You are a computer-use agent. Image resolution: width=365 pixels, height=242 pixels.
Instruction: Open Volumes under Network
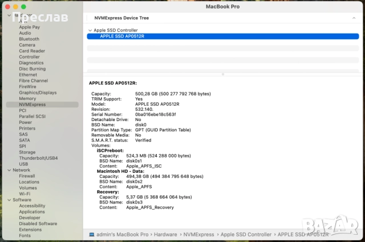click(28, 188)
